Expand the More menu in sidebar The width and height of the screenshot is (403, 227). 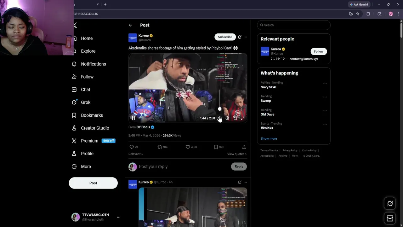click(82, 166)
